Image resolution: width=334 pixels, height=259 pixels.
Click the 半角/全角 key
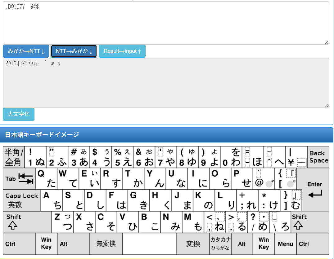click(14, 157)
